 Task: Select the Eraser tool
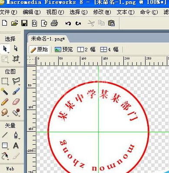pyautogui.click(x=16, y=102)
